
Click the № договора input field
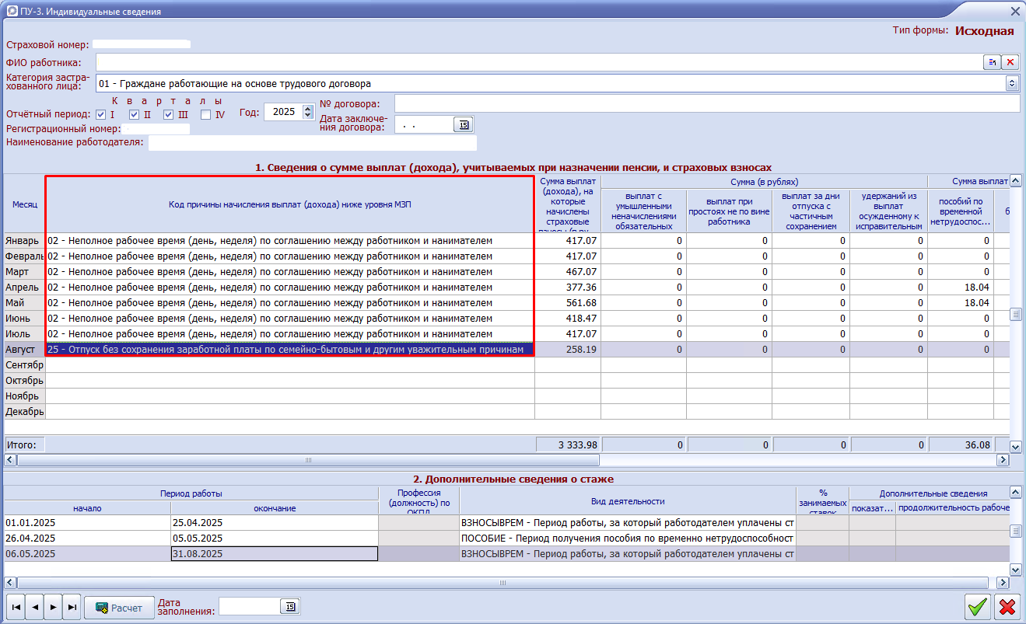tap(706, 104)
